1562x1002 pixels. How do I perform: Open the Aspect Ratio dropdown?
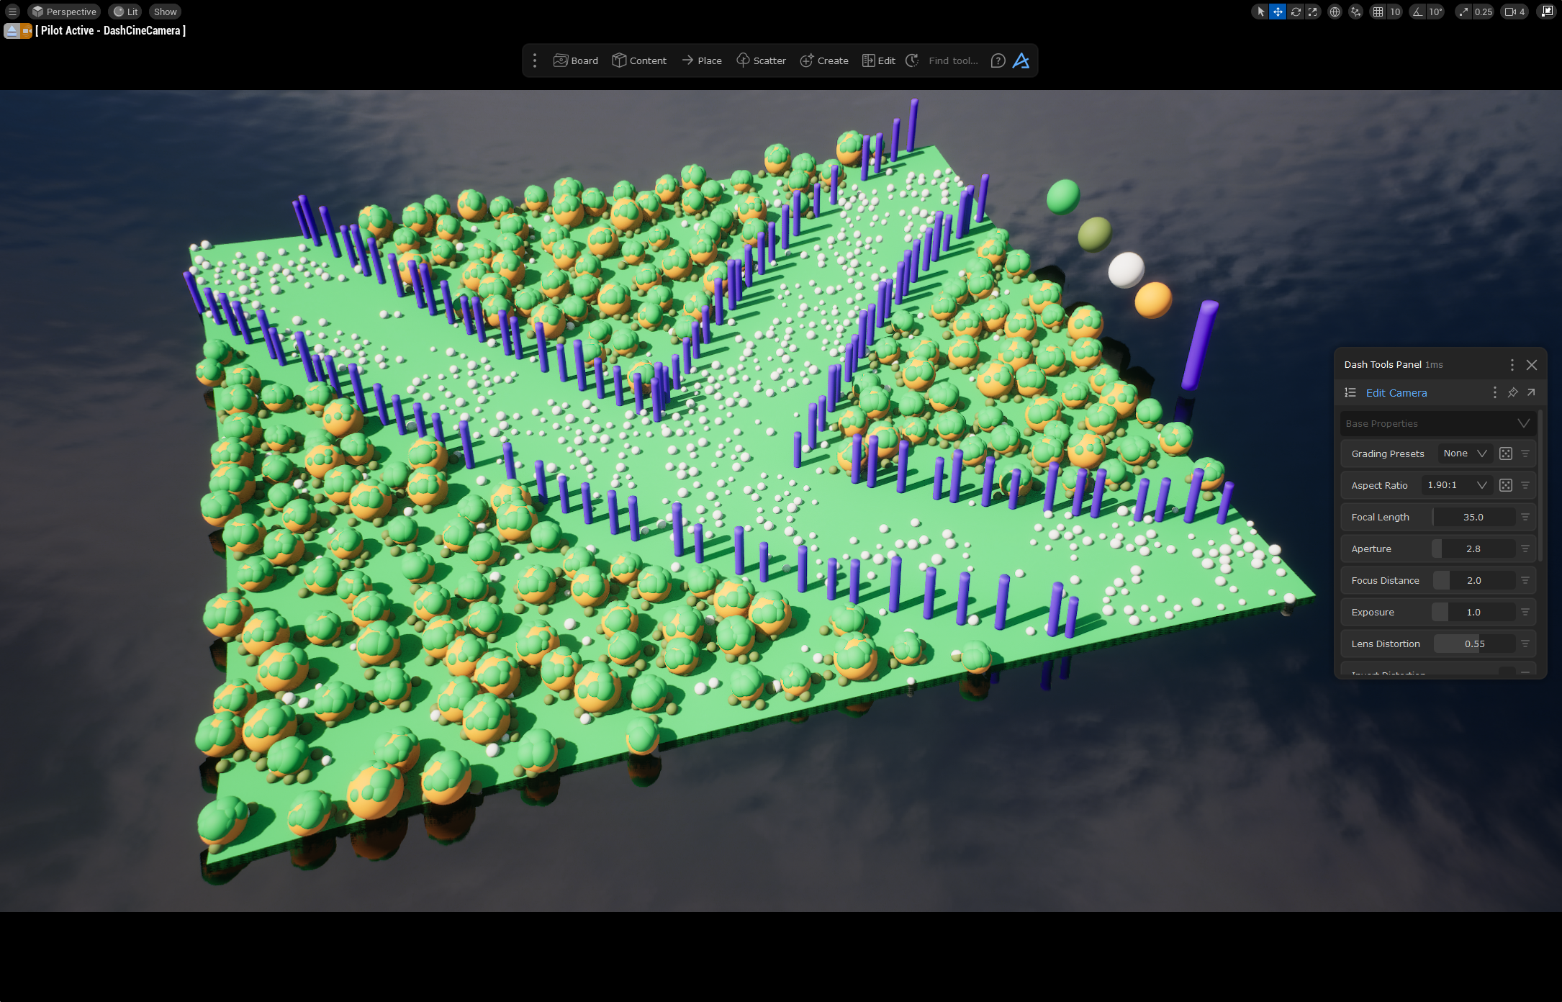(1456, 485)
